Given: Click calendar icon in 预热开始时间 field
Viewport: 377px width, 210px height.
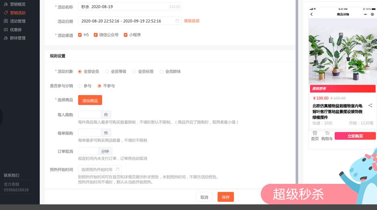Looking at the screenshot, I should 117,169.
